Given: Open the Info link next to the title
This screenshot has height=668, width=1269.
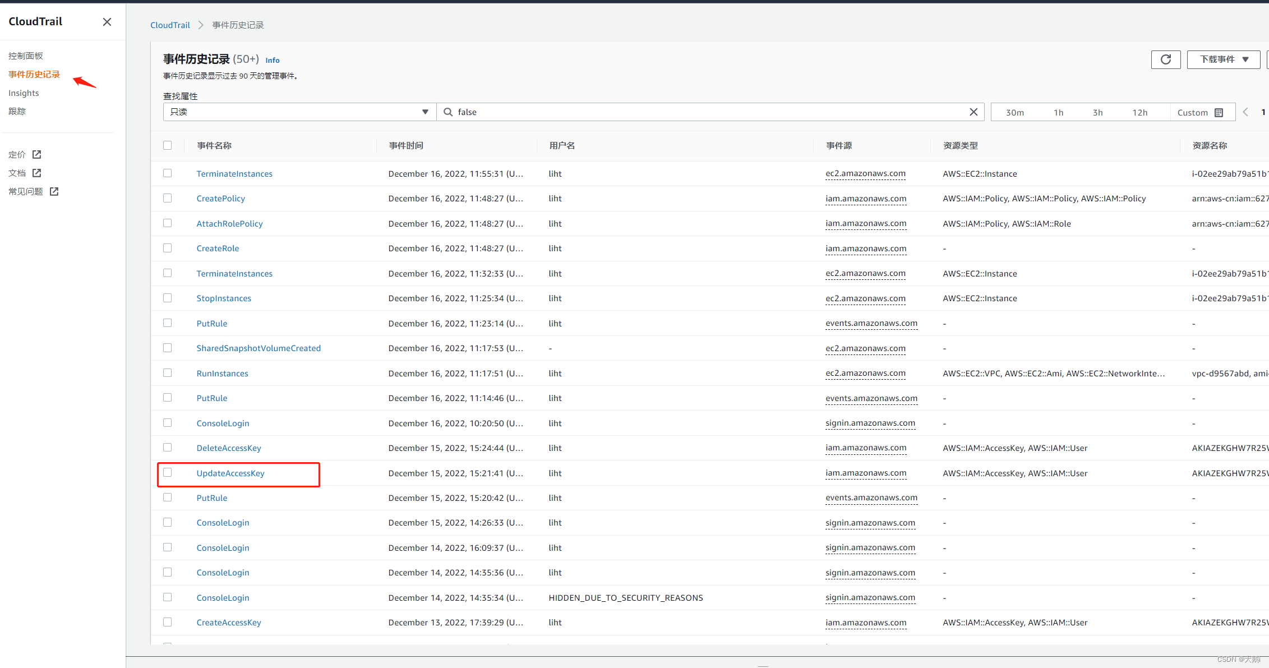Looking at the screenshot, I should (x=273, y=60).
